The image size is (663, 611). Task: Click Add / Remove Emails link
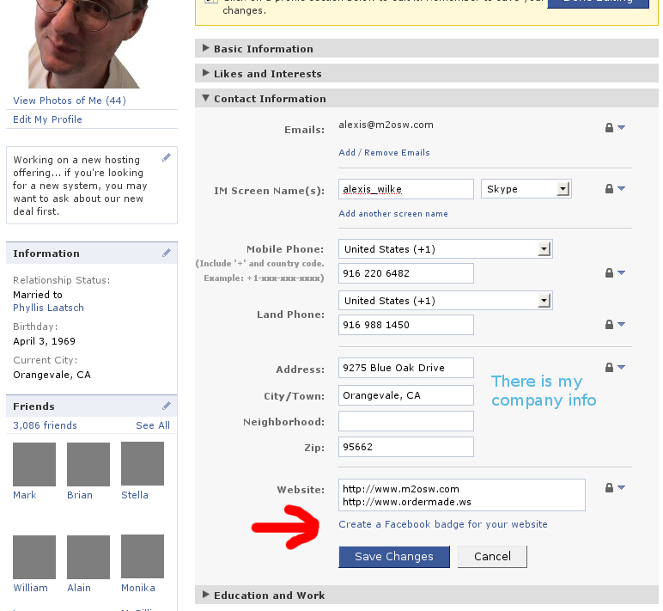[384, 152]
